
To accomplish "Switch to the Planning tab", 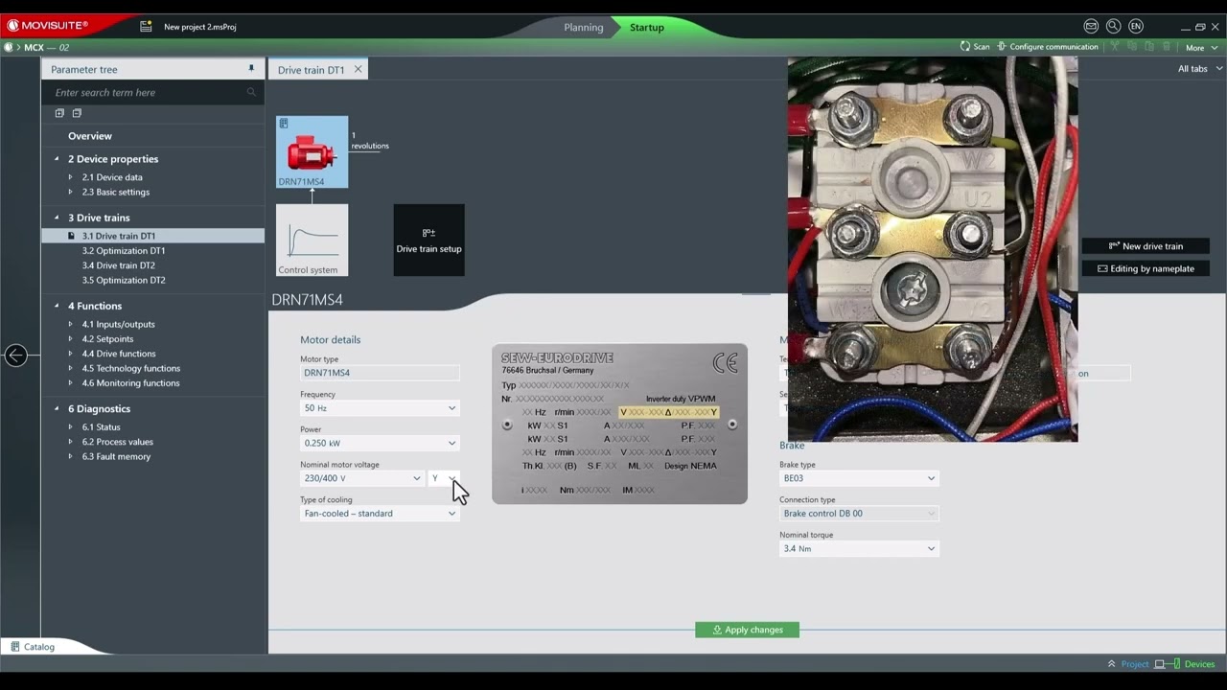I will click(584, 27).
